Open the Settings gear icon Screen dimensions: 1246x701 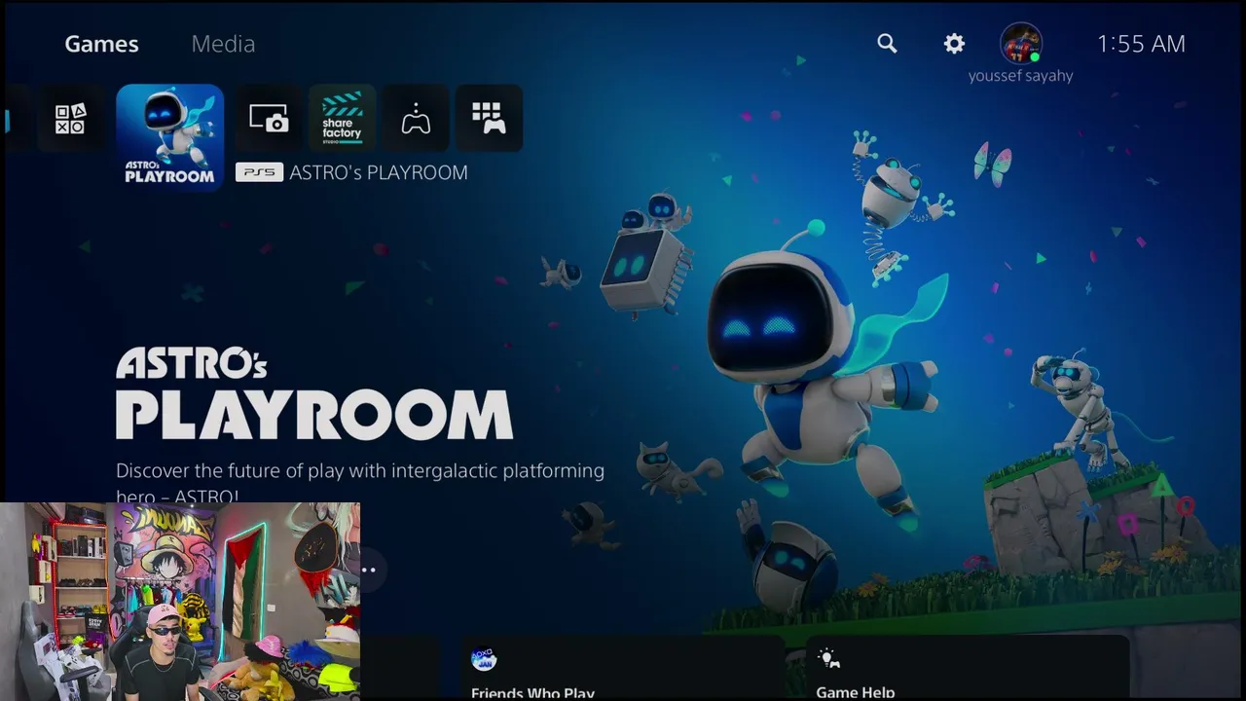[x=954, y=43]
